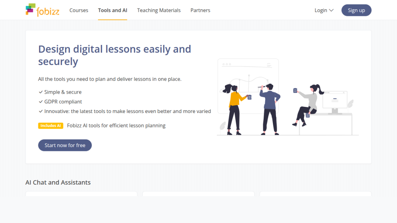Select the Tools and AI tab

pos(112,10)
